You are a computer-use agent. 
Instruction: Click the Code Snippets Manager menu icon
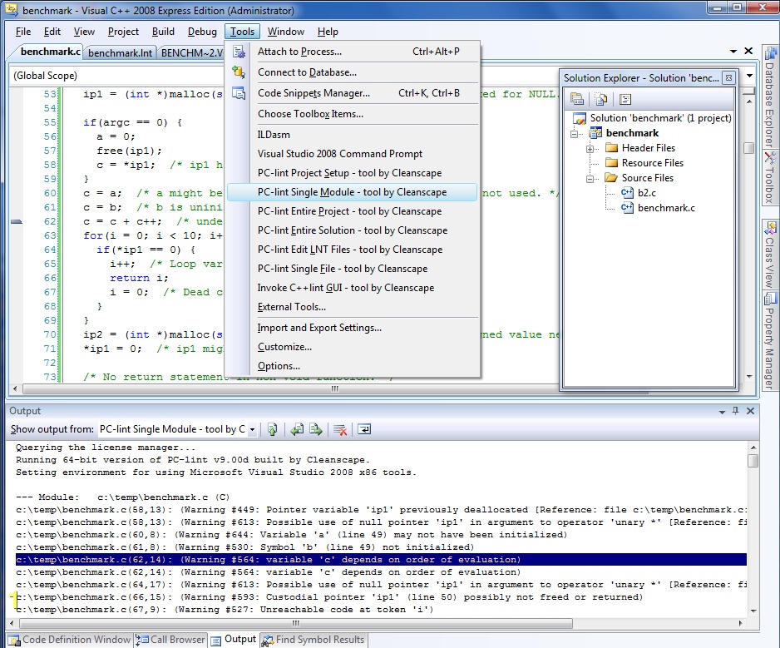pyautogui.click(x=239, y=93)
